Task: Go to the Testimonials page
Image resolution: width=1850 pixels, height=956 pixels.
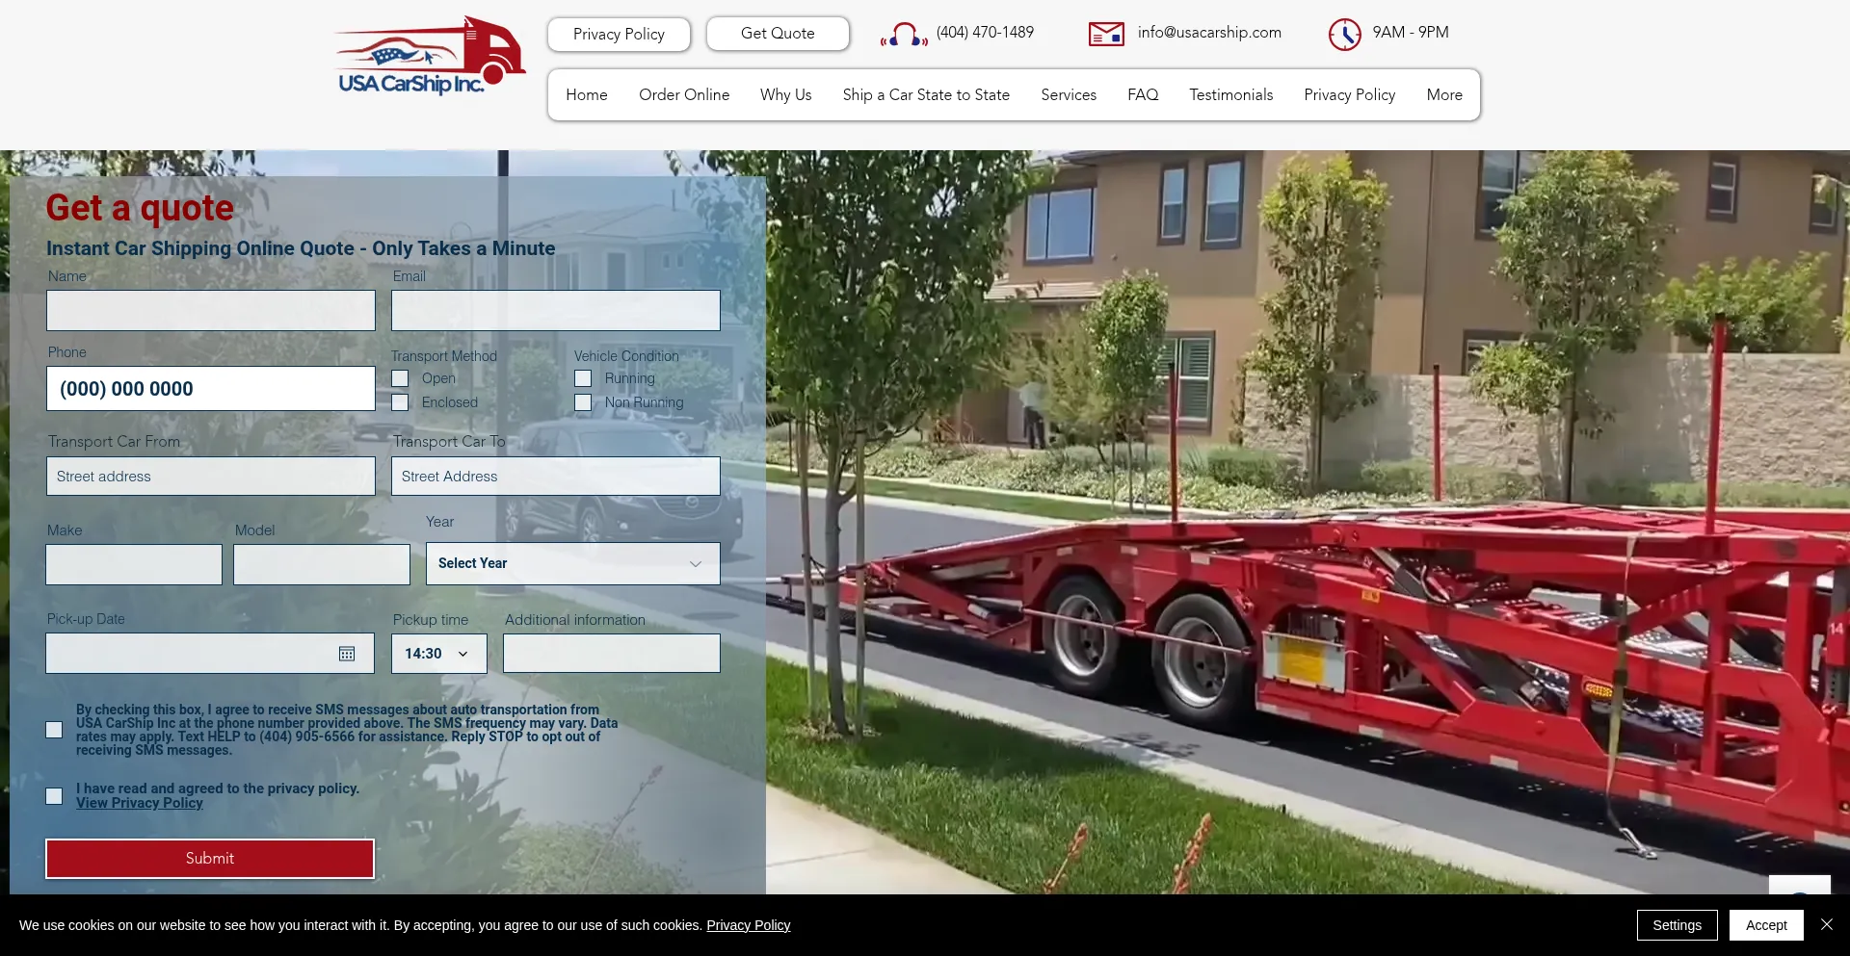Action: pyautogui.click(x=1230, y=94)
